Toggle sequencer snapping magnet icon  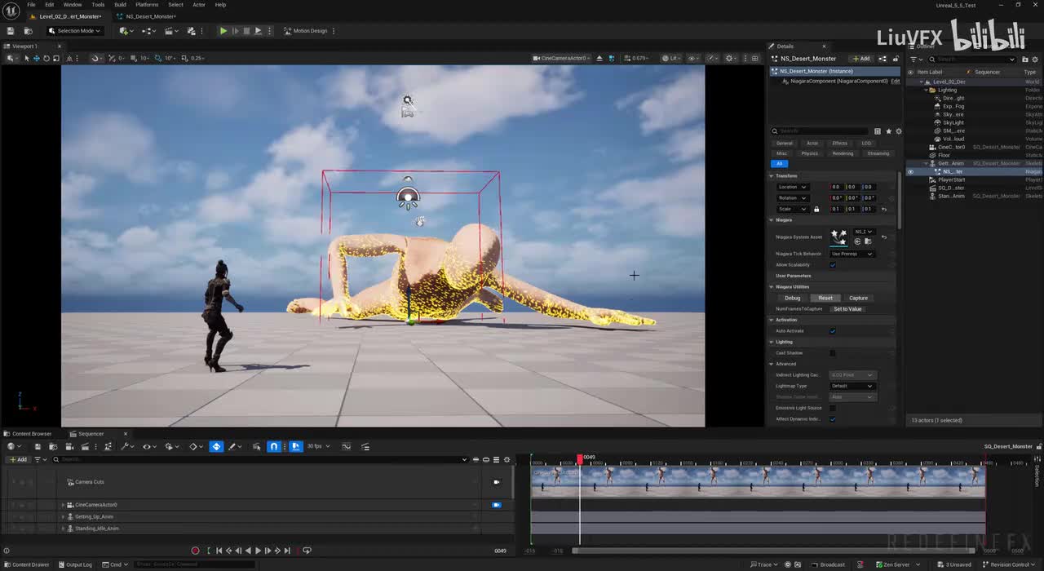click(274, 446)
